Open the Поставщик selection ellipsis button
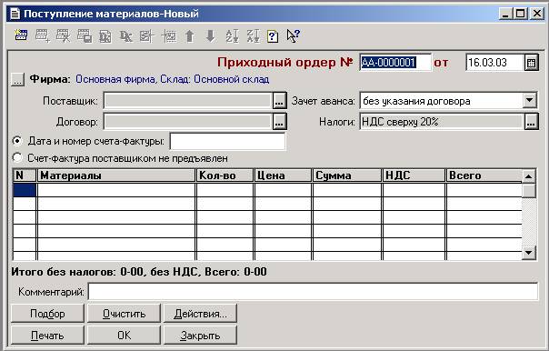Image resolution: width=549 pixels, height=351 pixels. [279, 101]
